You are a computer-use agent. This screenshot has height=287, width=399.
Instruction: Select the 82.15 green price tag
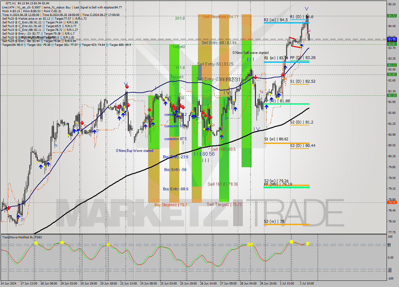[x=392, y=95]
